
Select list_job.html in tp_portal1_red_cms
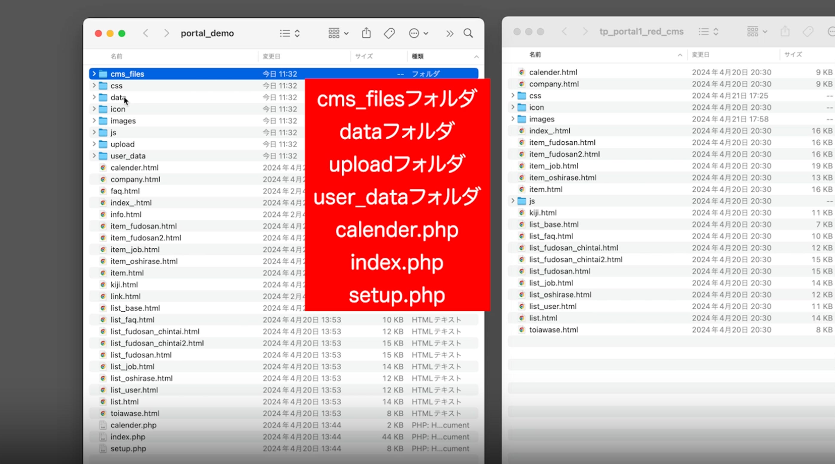[551, 283]
